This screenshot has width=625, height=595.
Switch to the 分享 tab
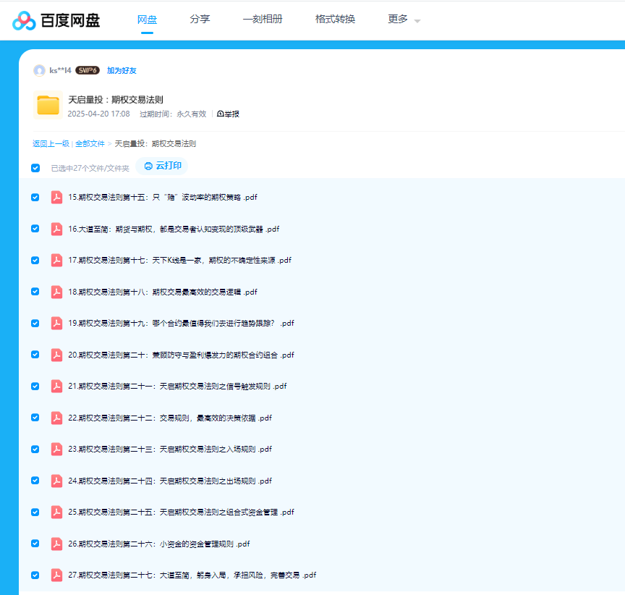pos(200,20)
